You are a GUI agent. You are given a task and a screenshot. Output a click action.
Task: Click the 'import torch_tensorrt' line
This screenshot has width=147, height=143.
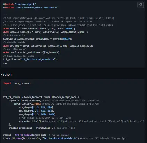[17, 83]
